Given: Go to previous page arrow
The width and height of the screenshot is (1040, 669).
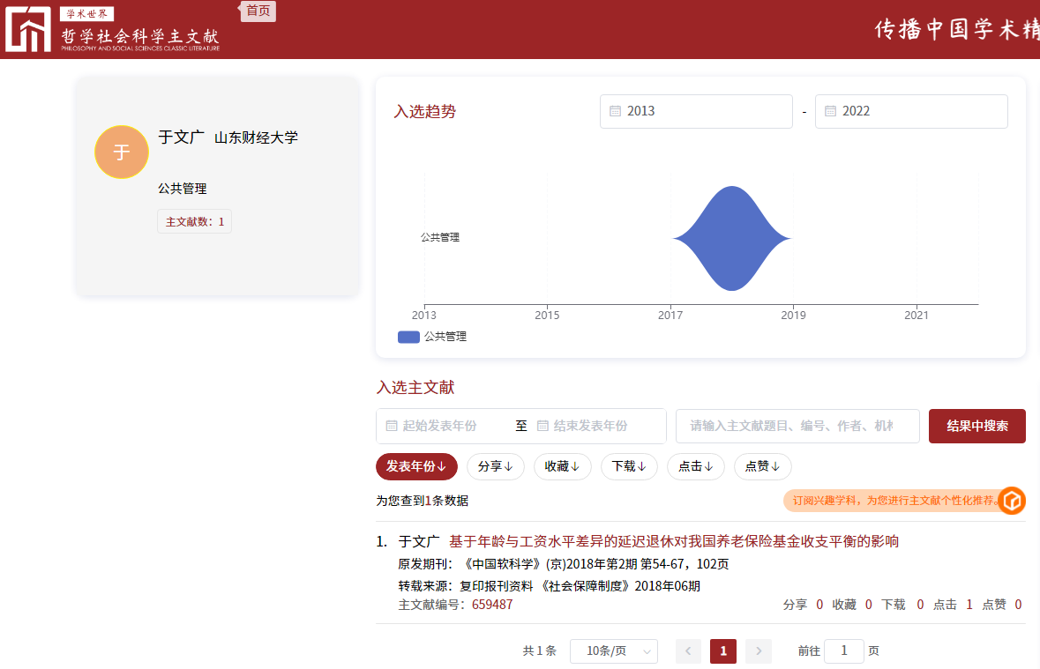Looking at the screenshot, I should pyautogui.click(x=688, y=651).
